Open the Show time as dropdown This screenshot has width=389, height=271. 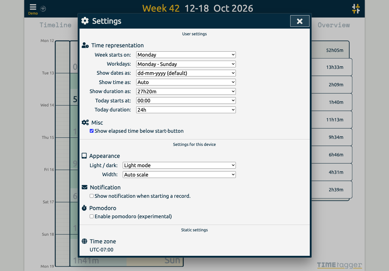(186, 82)
